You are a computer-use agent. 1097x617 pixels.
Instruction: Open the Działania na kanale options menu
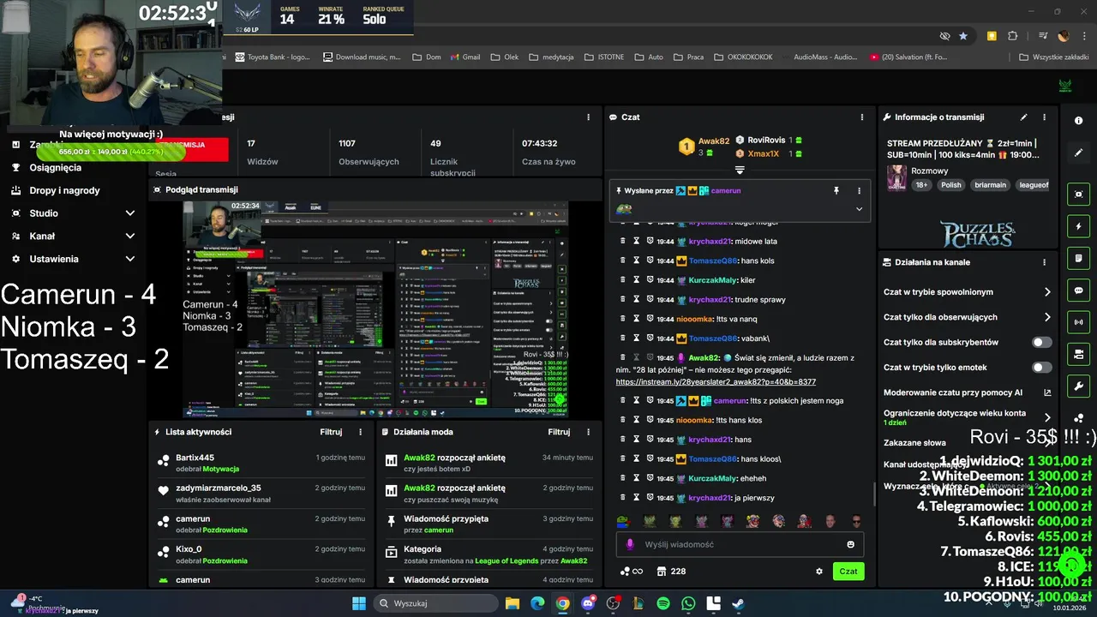tap(1044, 262)
